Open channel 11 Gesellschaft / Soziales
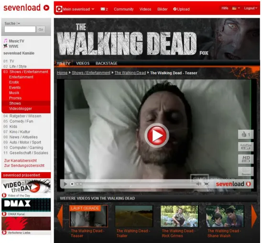Screen dimensions: 262x243 [26, 153]
